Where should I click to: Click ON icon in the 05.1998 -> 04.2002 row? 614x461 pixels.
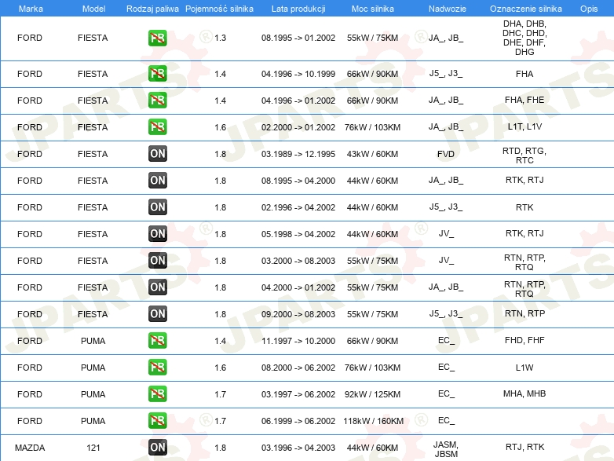(x=157, y=233)
